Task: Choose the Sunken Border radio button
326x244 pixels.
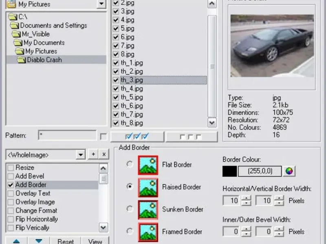Action: click(130, 209)
